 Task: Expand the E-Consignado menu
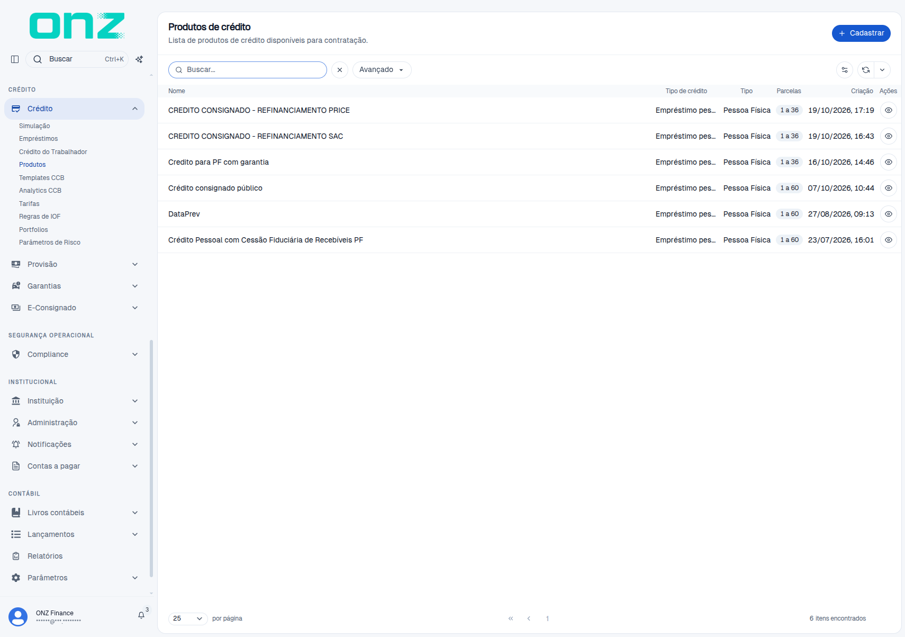[x=74, y=308]
